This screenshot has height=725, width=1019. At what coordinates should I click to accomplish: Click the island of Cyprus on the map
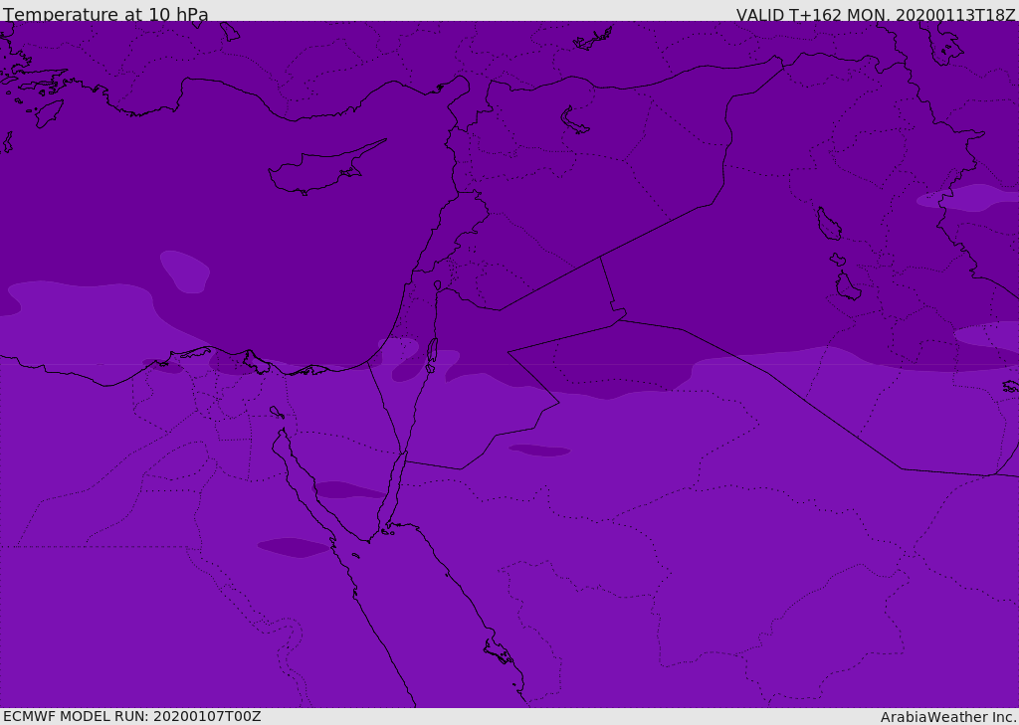point(319,170)
